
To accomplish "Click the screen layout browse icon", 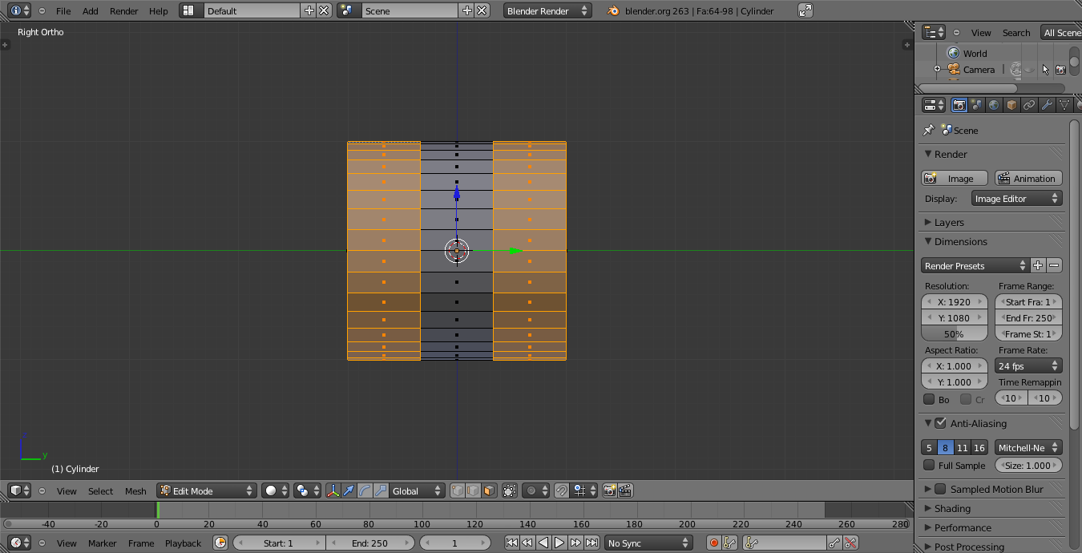I will (x=187, y=10).
